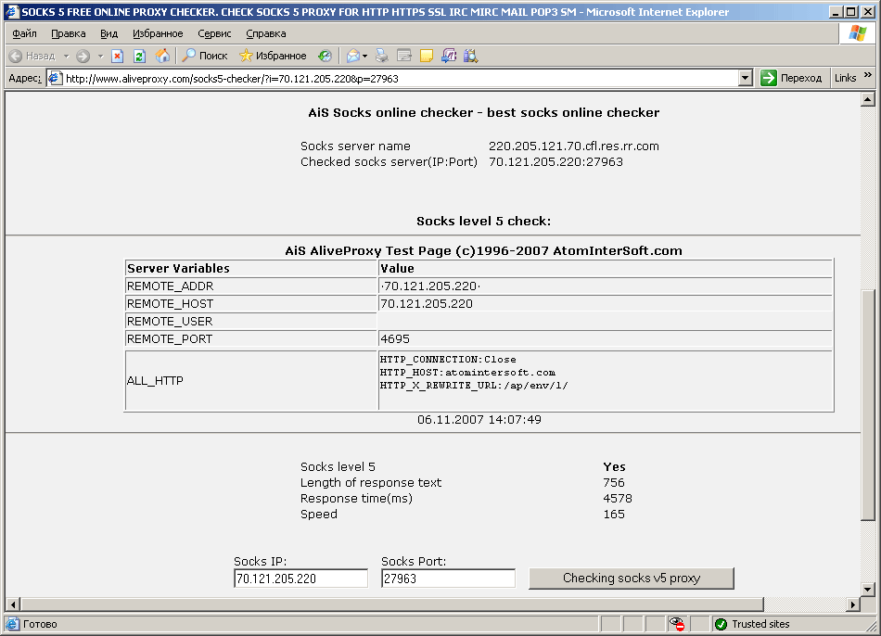Expand the Back button history dropdown arrow
Screen dimensions: 881x636
[x=66, y=56]
